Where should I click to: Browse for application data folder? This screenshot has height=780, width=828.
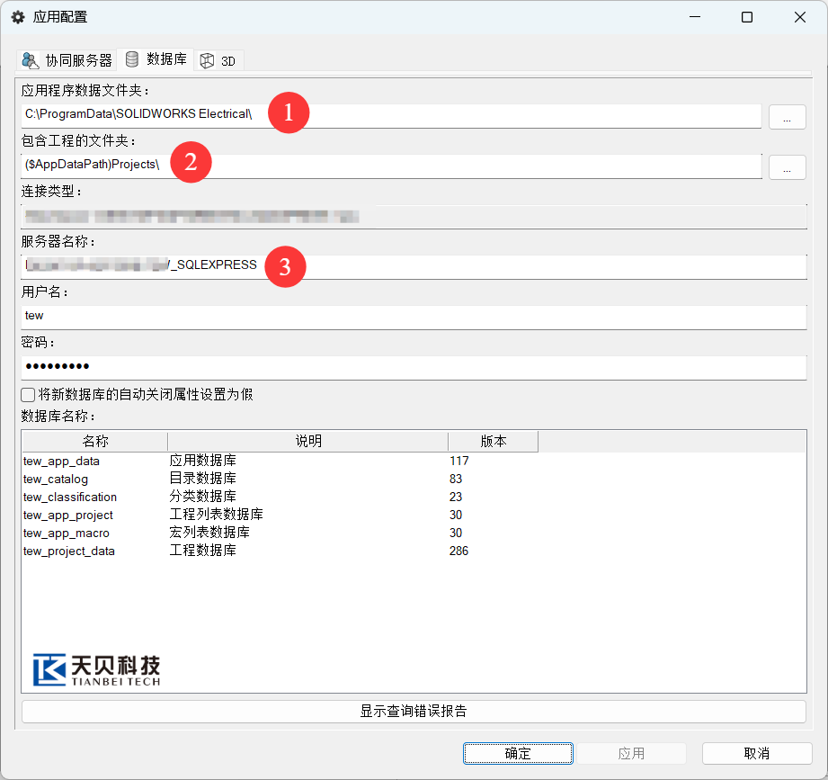point(787,116)
